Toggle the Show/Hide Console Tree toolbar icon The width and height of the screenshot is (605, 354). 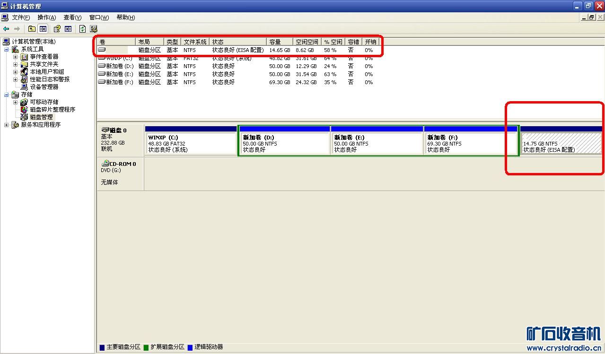(43, 29)
